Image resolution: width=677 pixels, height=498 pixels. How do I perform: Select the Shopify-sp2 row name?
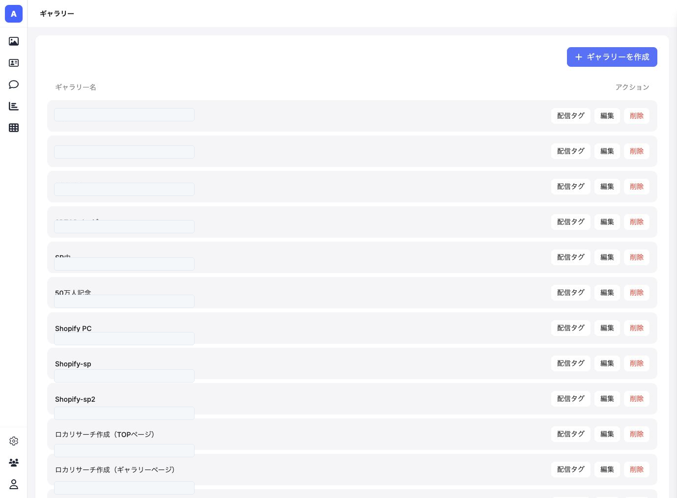click(x=75, y=399)
